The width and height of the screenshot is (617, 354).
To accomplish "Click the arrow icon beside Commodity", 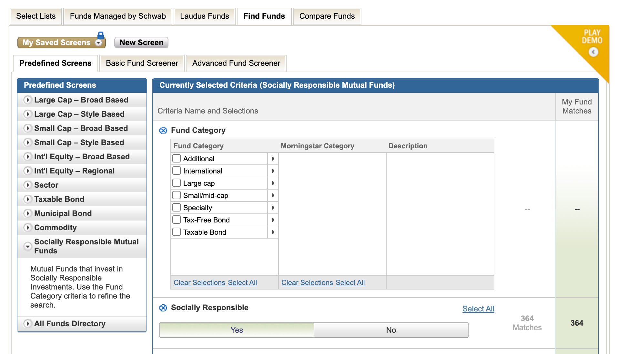I will (28, 228).
